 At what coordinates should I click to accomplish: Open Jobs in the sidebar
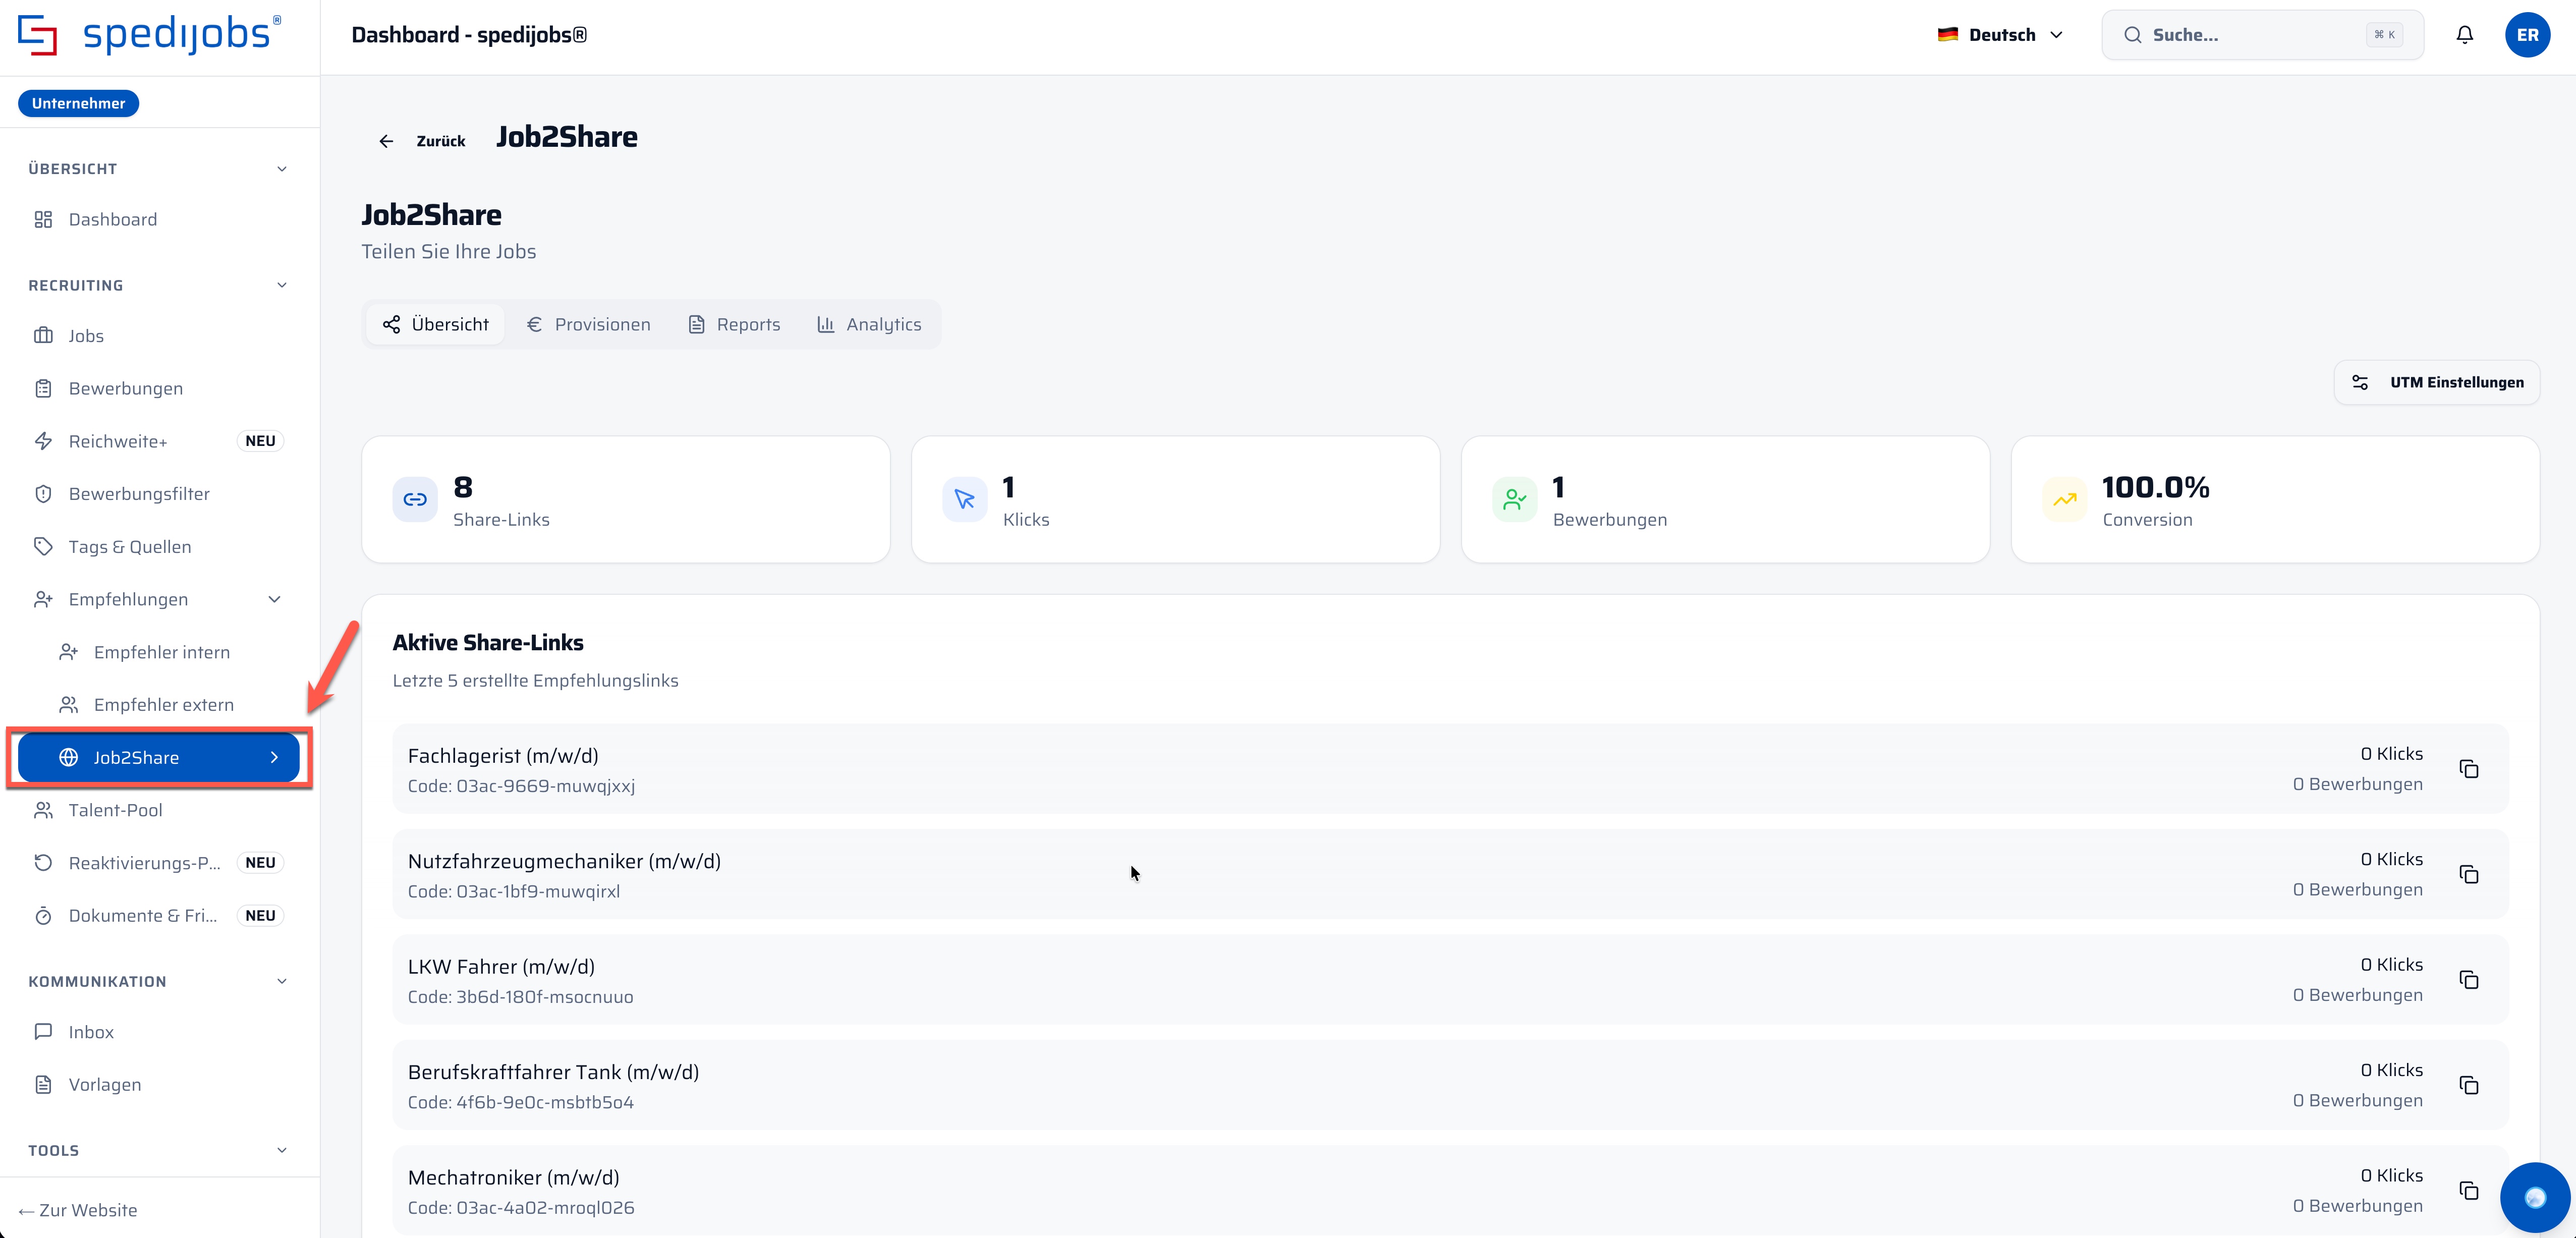tap(159, 335)
